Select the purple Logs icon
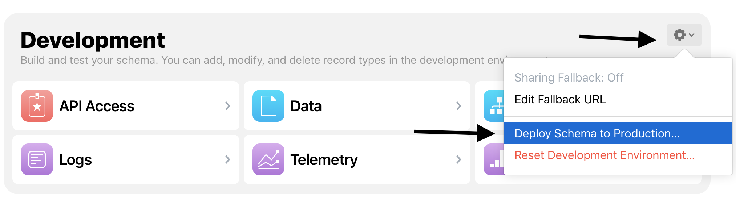736x200 pixels. coord(37,159)
